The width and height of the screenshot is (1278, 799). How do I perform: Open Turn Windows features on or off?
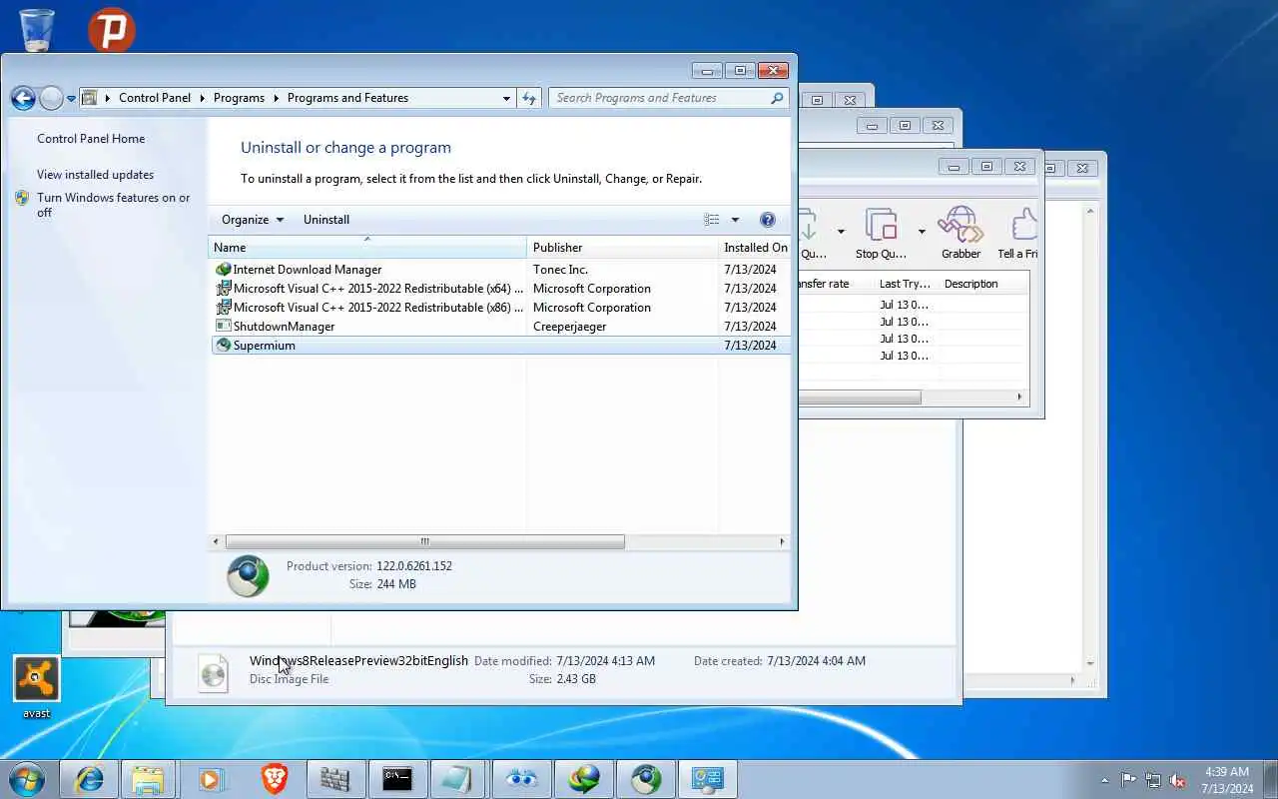113,205
